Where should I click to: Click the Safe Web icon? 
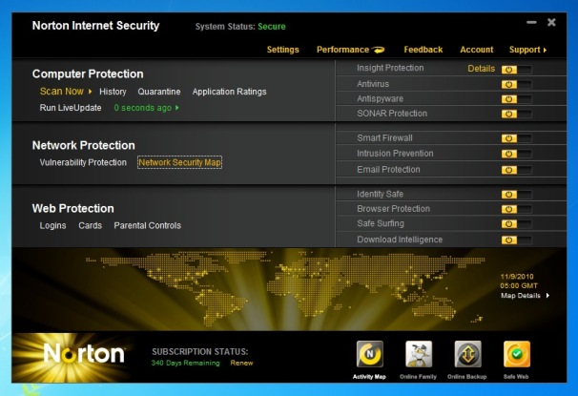tap(517, 354)
